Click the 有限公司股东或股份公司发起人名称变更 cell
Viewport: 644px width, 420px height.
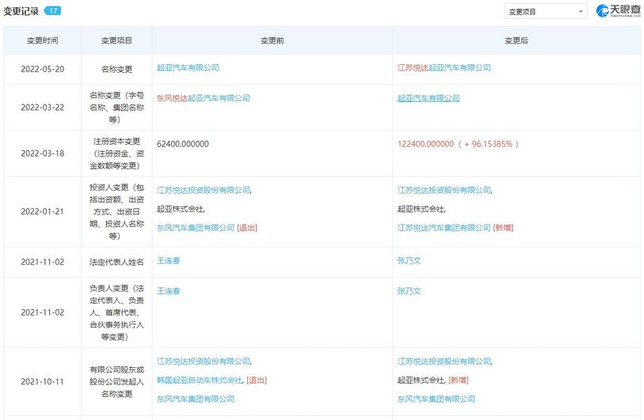point(116,381)
